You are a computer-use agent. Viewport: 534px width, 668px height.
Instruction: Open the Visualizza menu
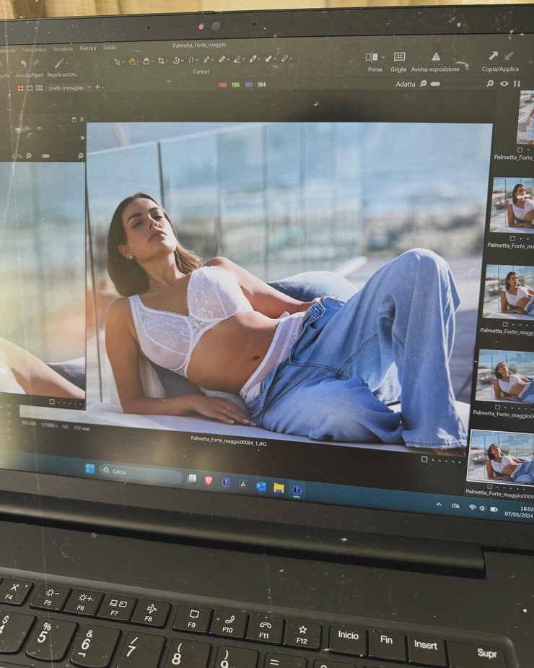coord(63,49)
